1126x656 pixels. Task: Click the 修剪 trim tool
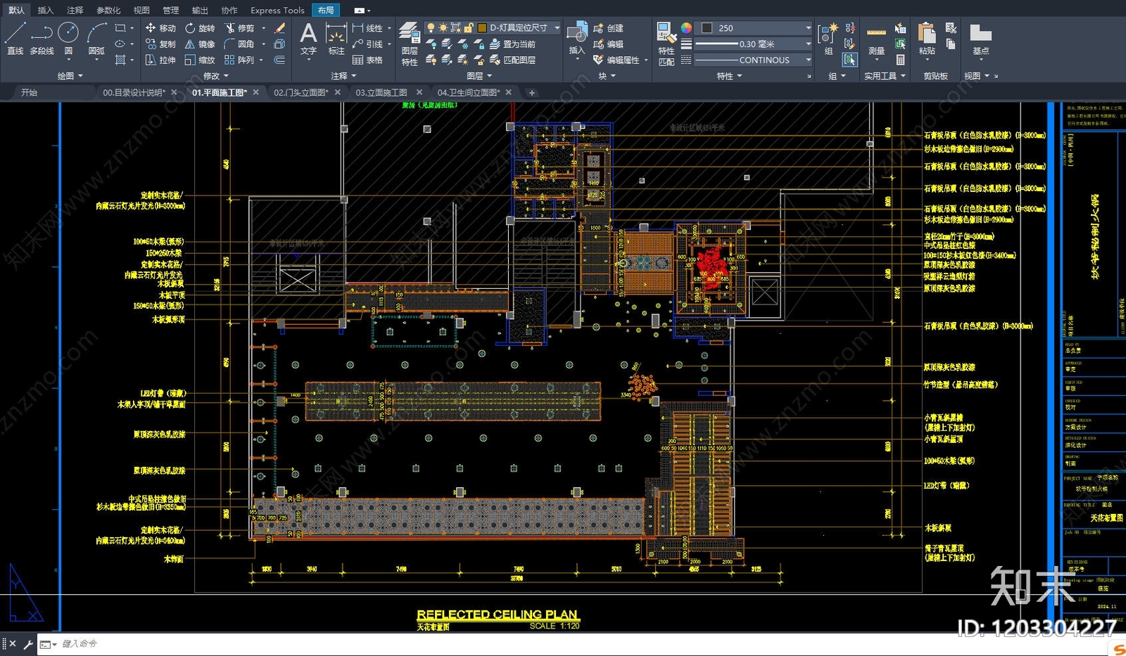point(239,28)
